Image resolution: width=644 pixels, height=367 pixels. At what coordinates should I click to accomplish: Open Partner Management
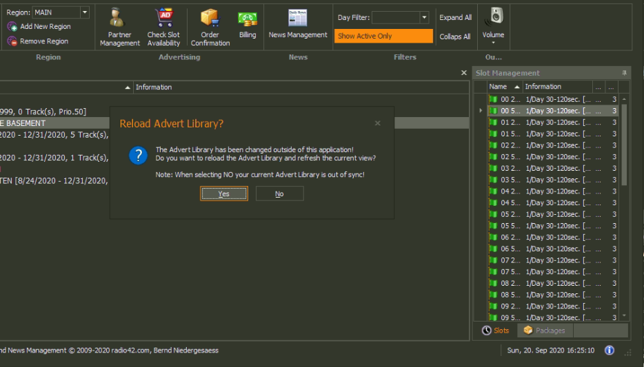pos(119,27)
